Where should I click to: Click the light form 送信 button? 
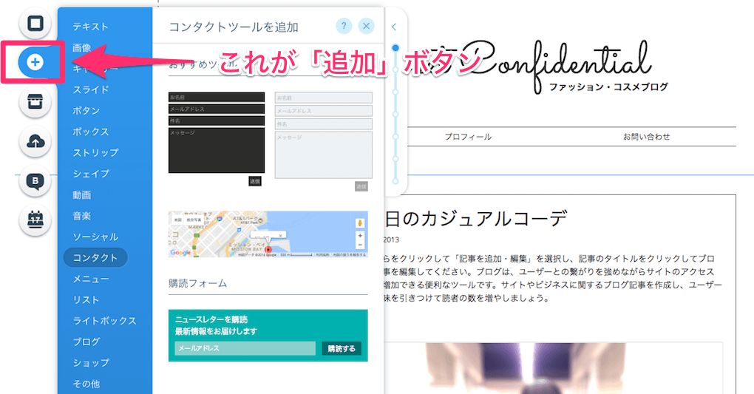pyautogui.click(x=361, y=186)
